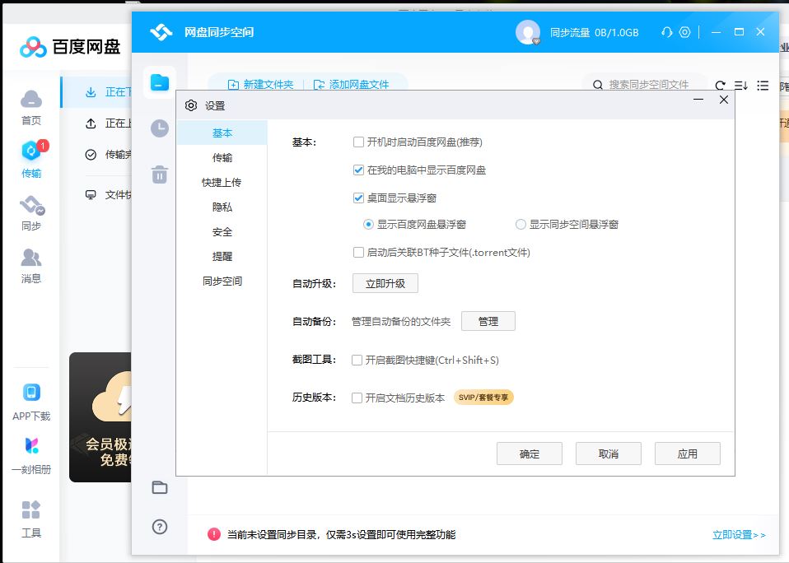
Task: Switch to the 传输 settings tab
Action: click(x=222, y=157)
